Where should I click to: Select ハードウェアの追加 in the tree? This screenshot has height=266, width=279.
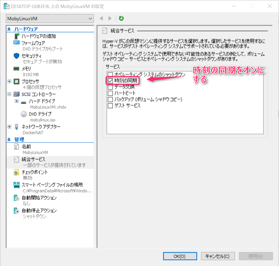[39, 36]
